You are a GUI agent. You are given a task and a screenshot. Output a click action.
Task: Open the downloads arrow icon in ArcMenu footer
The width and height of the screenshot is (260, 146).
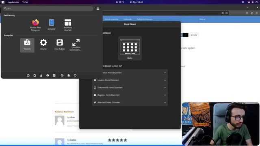coord(41,75)
